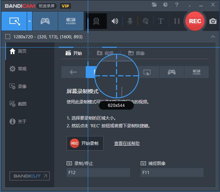Select the screen rectangle recording mode
The height and width of the screenshot is (192, 220).
14,21
